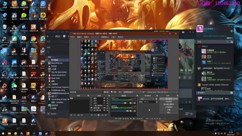The image size is (242, 136).
Task: Move the selected source up
Action: pos(102,115)
